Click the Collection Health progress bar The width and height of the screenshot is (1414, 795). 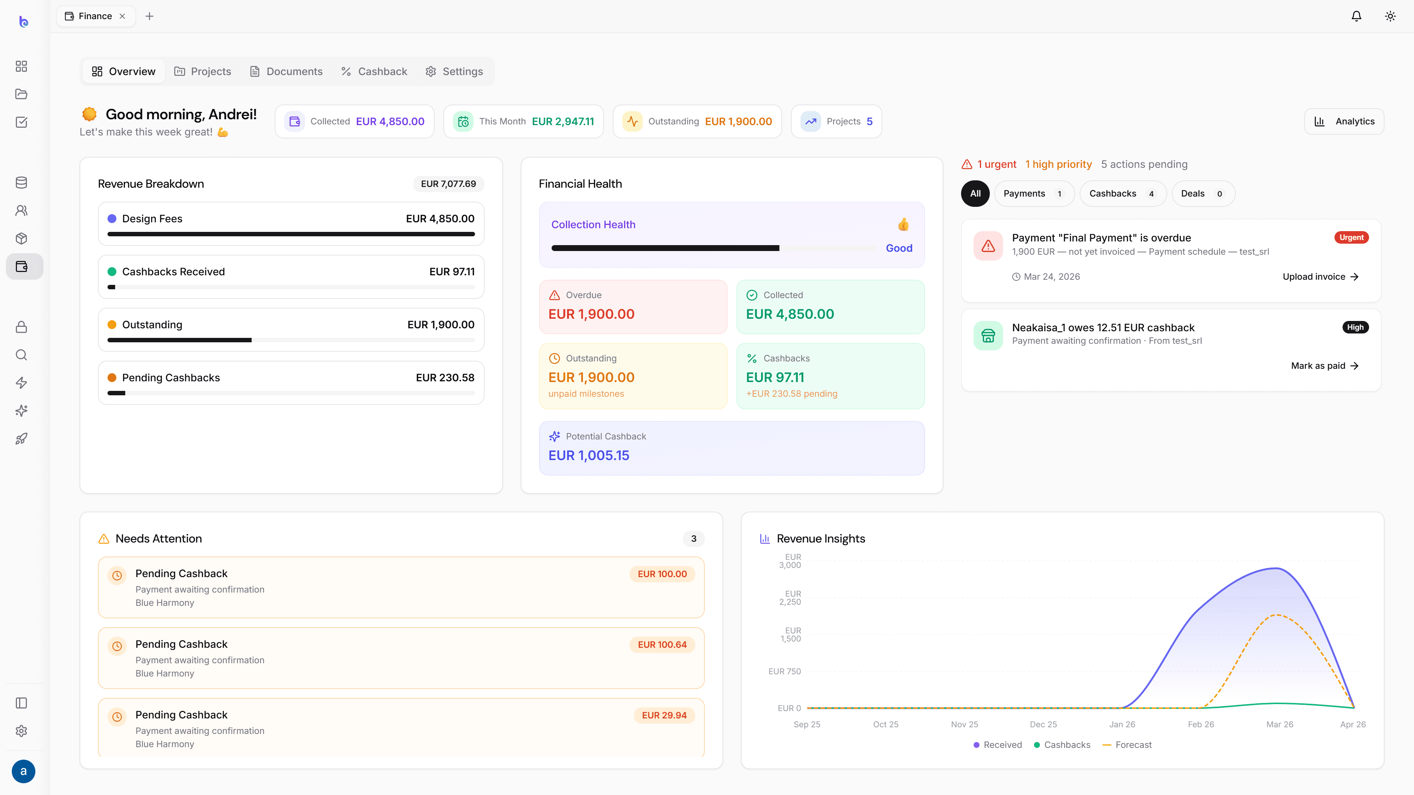pos(714,248)
